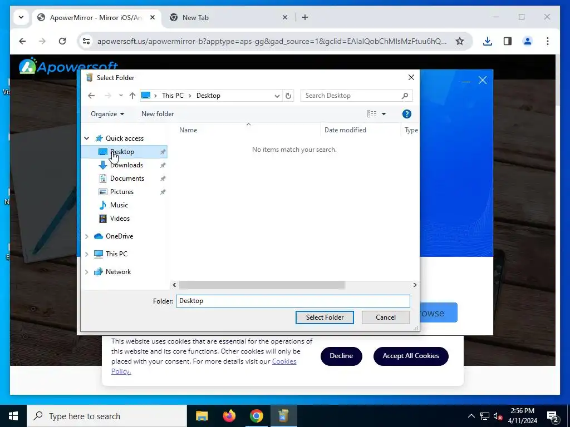View site information icon in address bar
This screenshot has width=570, height=427.
(x=86, y=41)
